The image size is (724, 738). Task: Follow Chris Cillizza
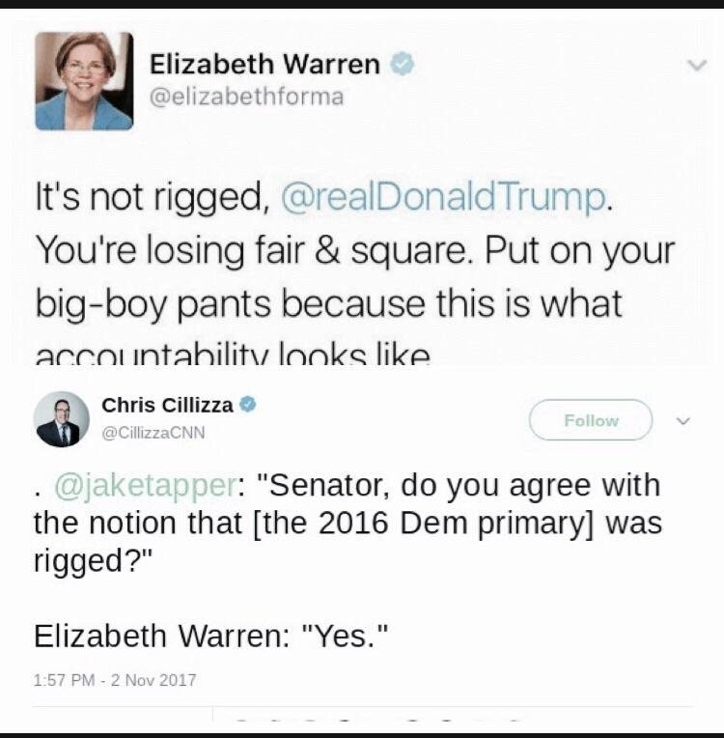[x=591, y=420]
